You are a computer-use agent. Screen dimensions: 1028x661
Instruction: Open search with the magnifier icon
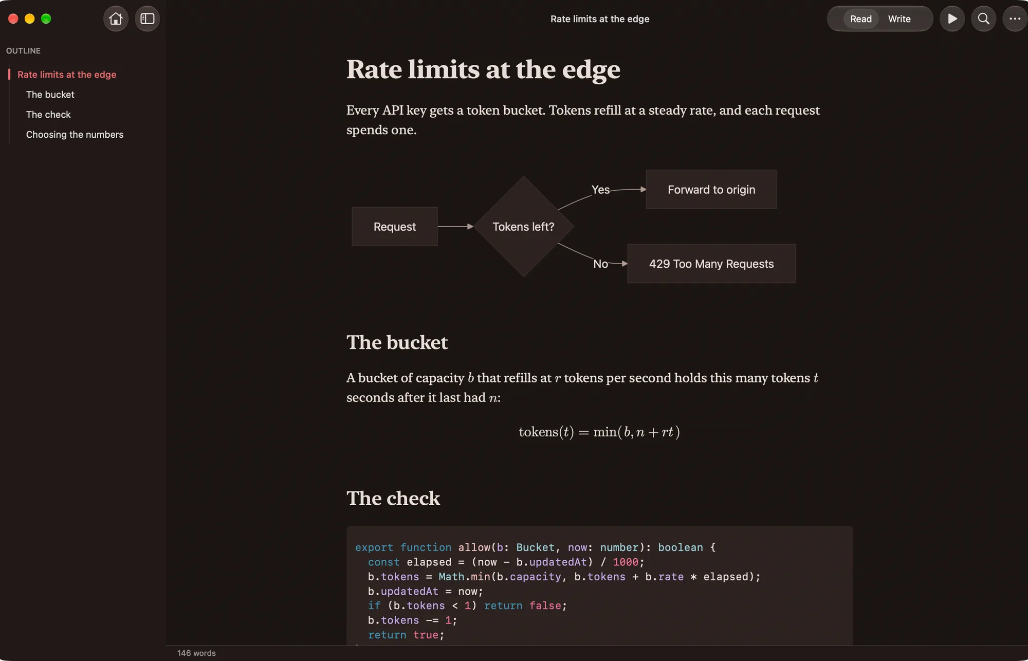tap(983, 19)
